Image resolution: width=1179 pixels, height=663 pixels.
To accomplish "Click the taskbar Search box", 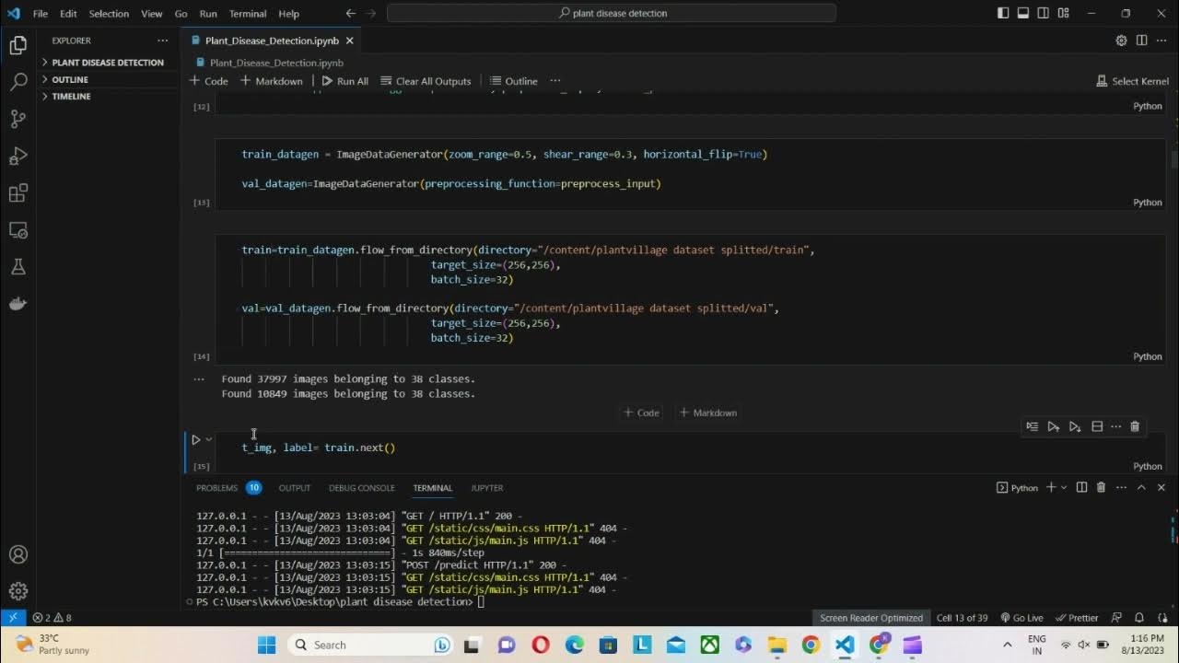I will pyautogui.click(x=372, y=645).
